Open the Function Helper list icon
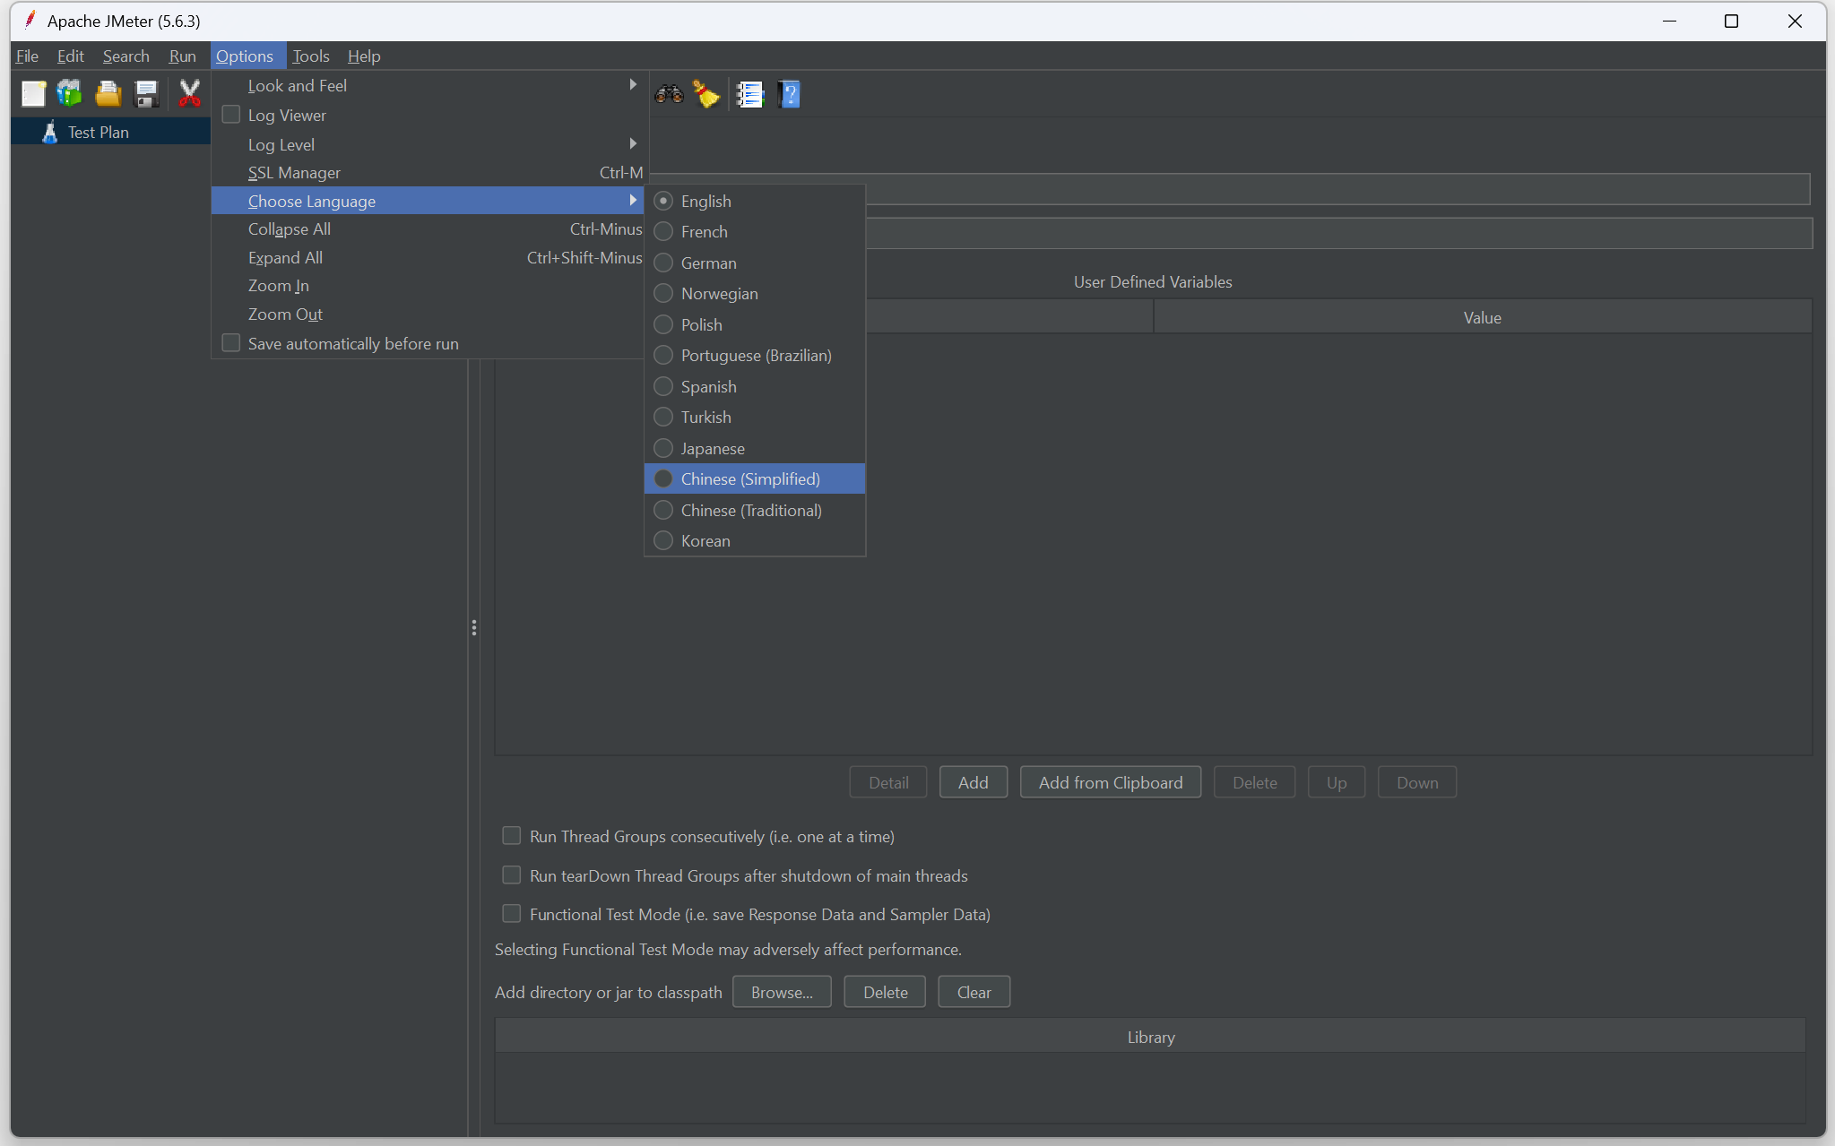The width and height of the screenshot is (1835, 1146). coord(749,94)
